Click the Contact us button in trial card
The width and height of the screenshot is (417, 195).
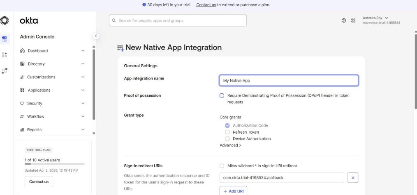point(39,182)
